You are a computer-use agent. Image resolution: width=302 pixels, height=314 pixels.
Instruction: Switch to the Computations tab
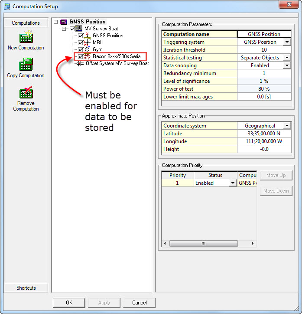click(x=26, y=23)
